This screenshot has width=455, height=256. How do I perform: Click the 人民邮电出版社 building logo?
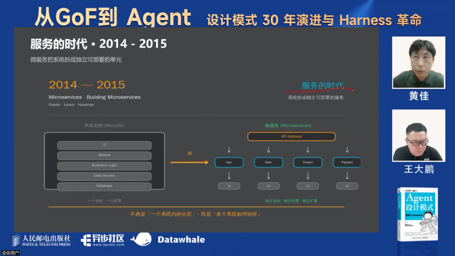[x=16, y=240]
